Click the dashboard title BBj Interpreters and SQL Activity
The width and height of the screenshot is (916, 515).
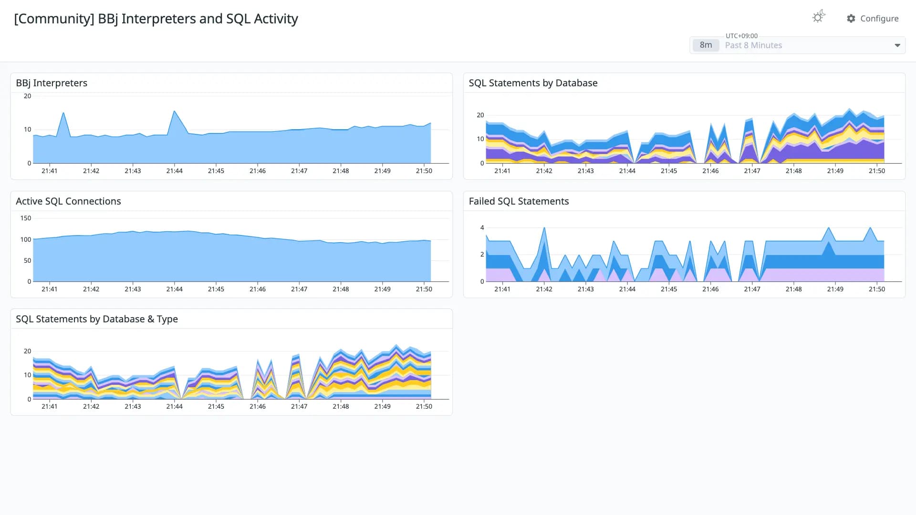tap(156, 19)
